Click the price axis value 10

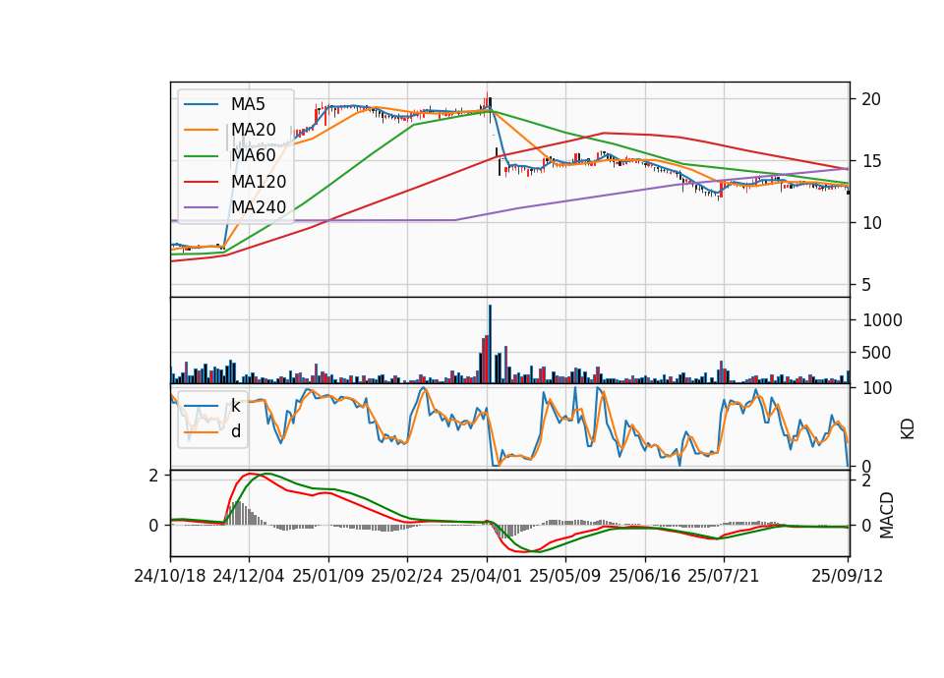point(871,223)
